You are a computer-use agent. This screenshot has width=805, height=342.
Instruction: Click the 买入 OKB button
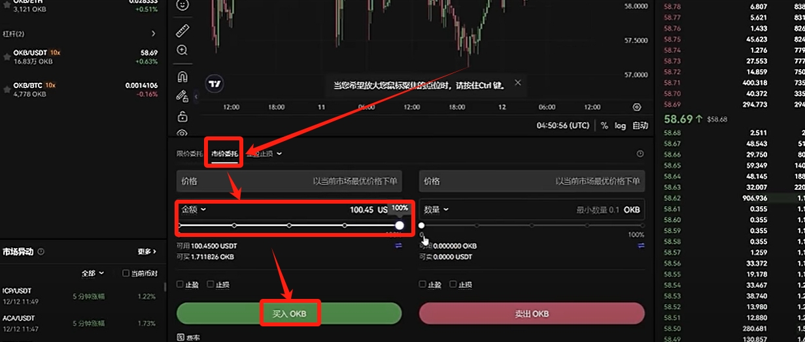click(x=289, y=314)
